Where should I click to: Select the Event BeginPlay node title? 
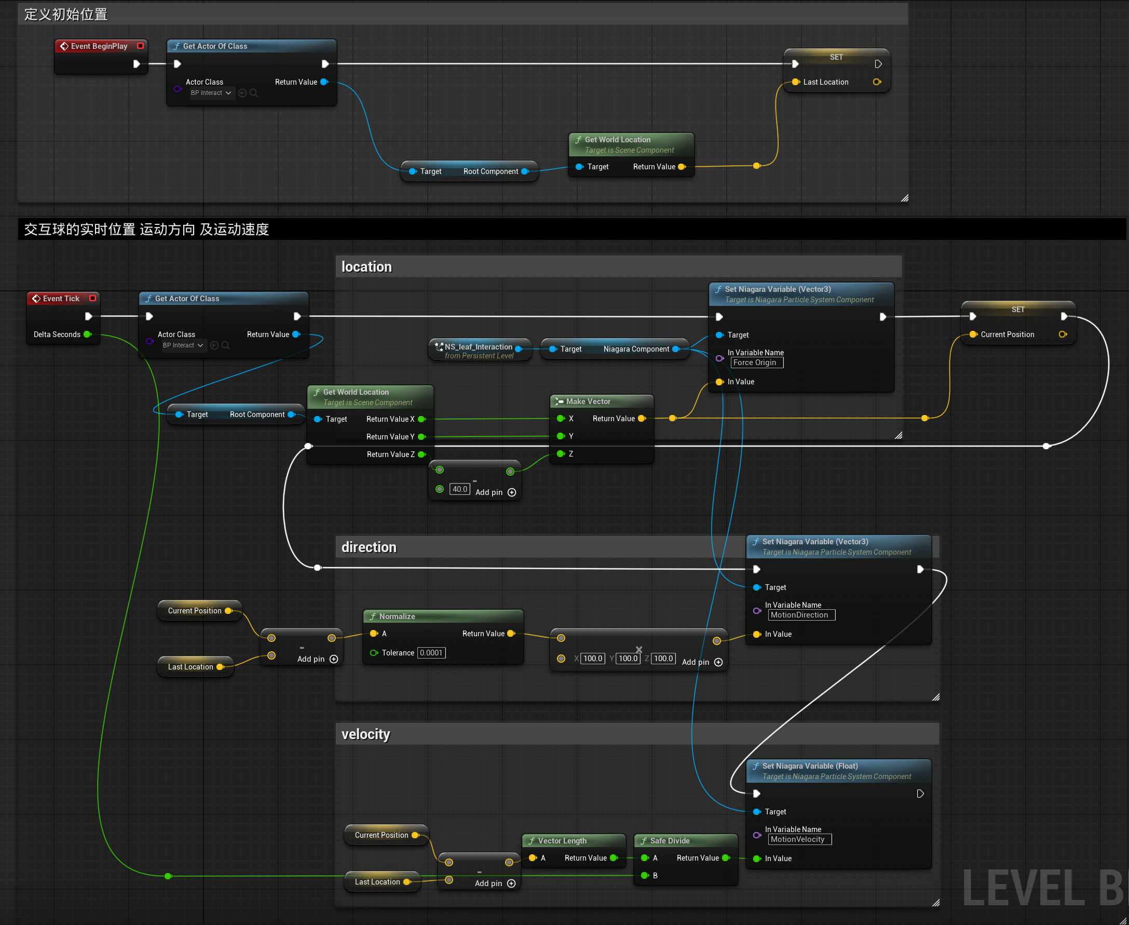(99, 46)
